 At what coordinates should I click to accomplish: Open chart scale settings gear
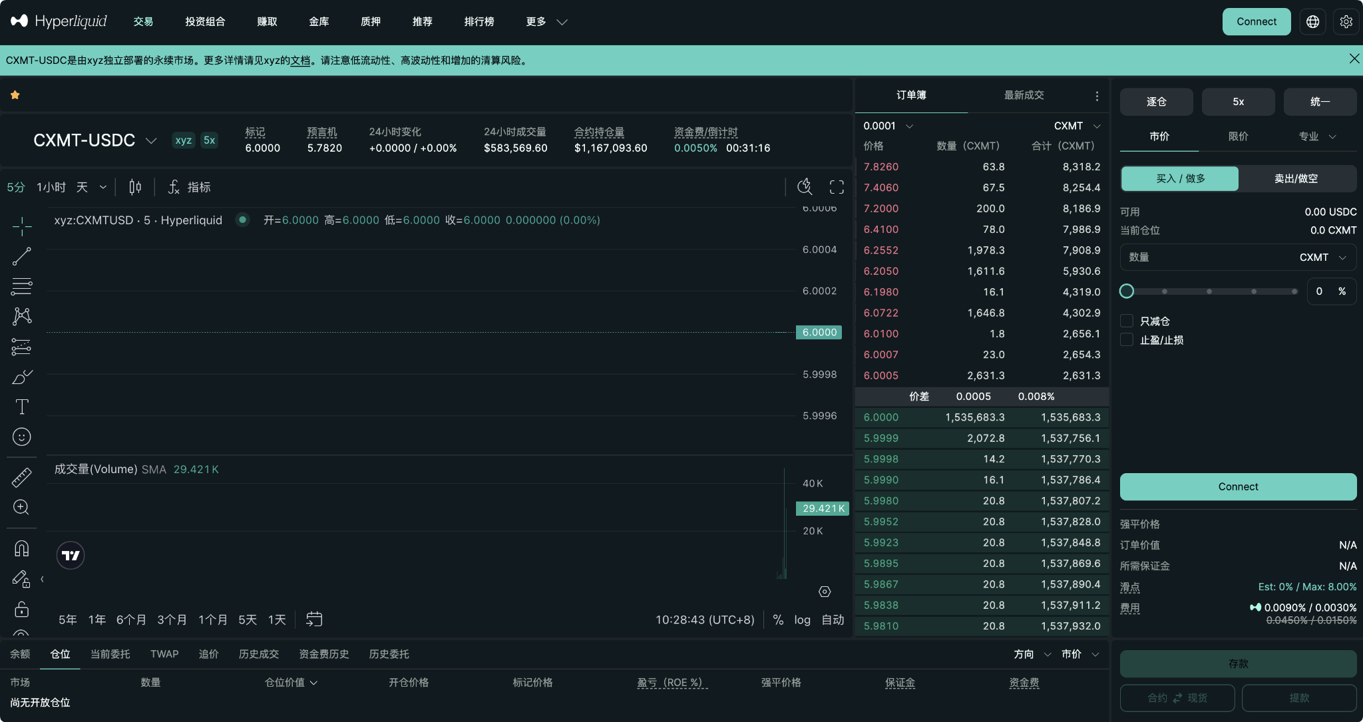[x=825, y=592]
